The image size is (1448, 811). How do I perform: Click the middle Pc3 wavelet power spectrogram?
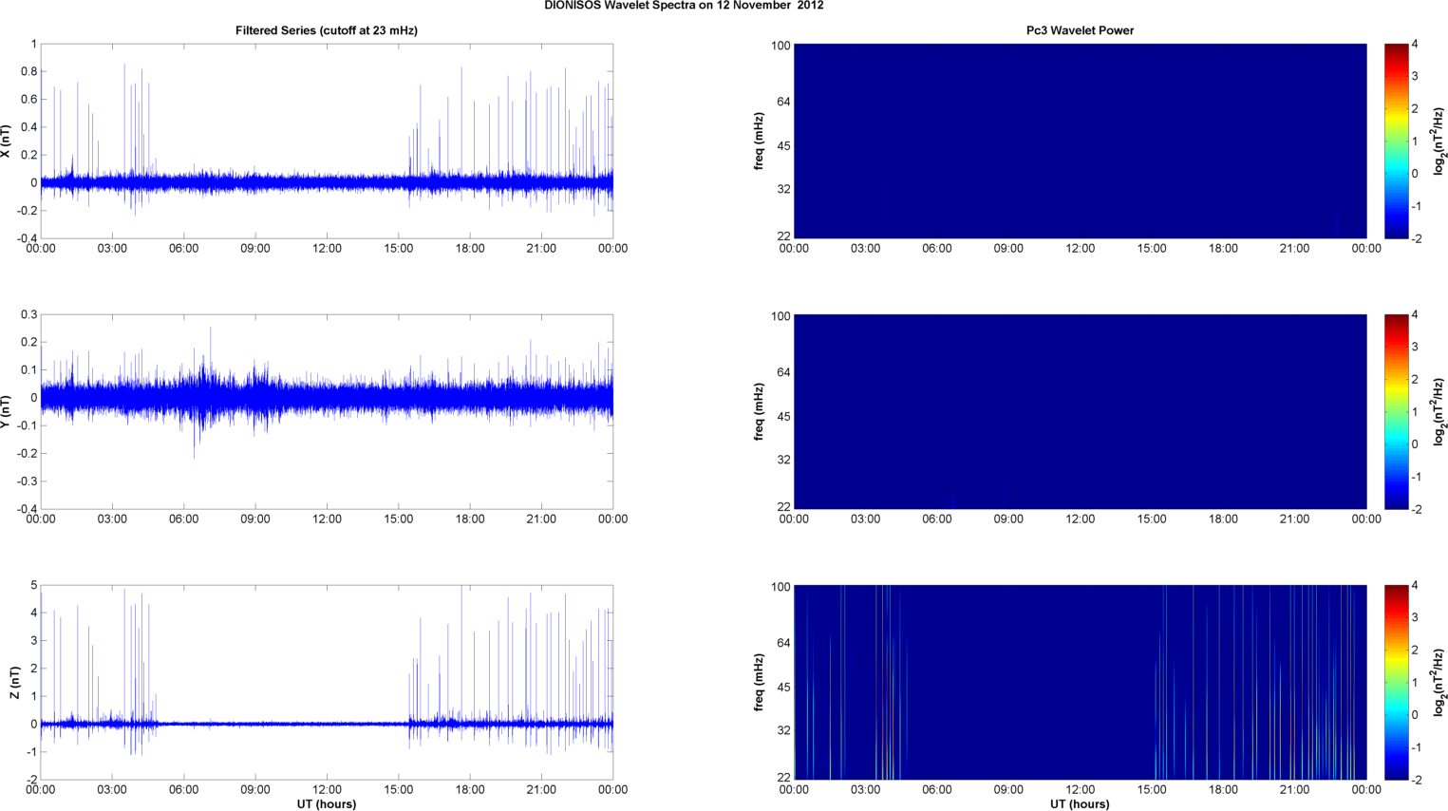(1080, 412)
